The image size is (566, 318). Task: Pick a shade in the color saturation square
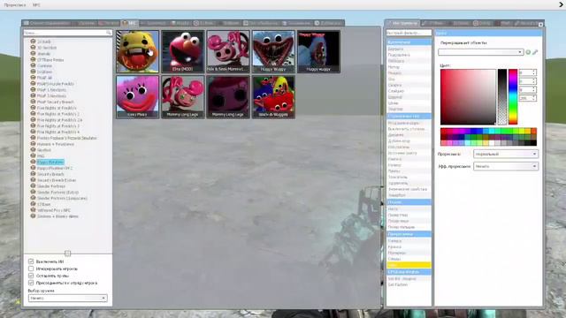click(x=468, y=97)
